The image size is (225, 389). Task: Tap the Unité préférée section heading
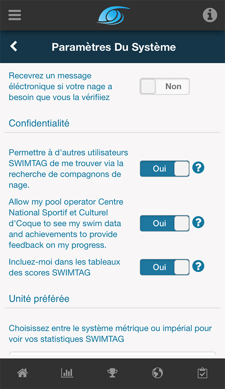point(39,299)
